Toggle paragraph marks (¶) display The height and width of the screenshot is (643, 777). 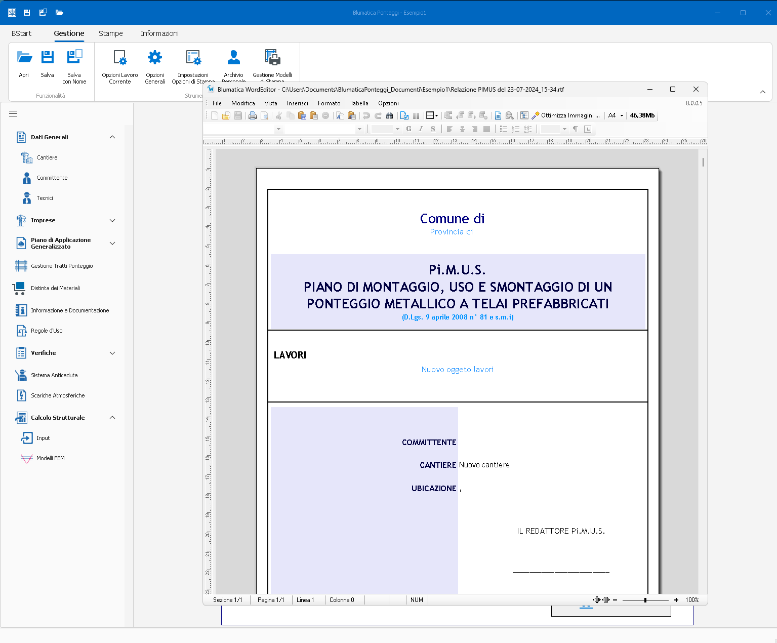576,129
